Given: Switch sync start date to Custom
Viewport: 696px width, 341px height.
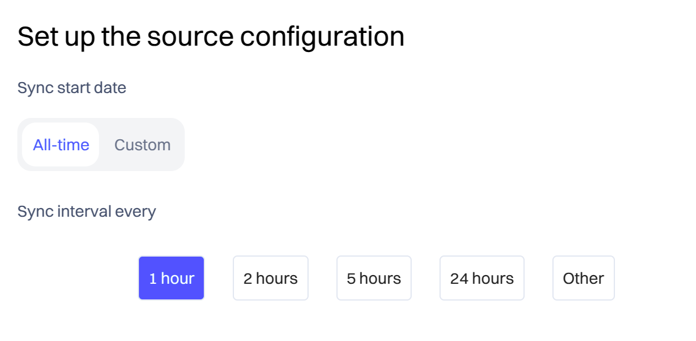Looking at the screenshot, I should point(142,144).
